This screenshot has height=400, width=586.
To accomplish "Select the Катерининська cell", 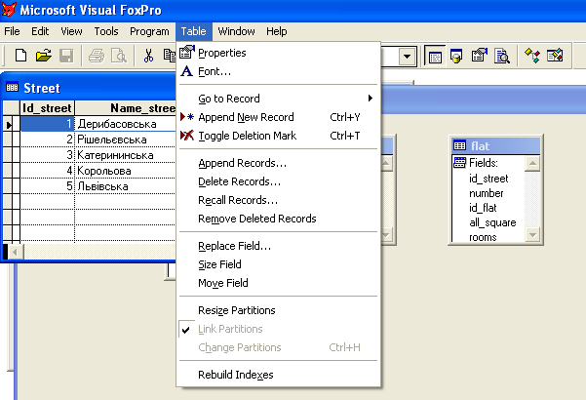I will click(x=126, y=155).
